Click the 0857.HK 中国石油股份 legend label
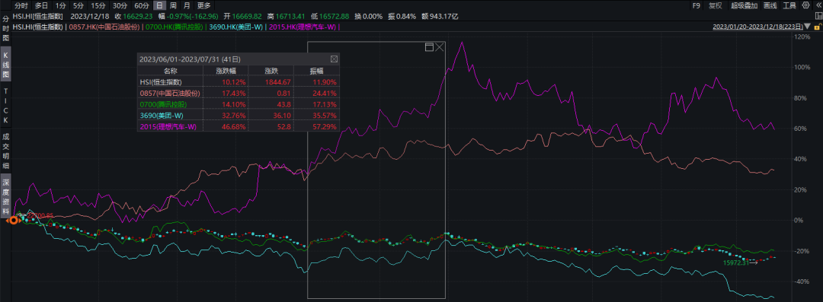The image size is (823, 302). click(104, 26)
